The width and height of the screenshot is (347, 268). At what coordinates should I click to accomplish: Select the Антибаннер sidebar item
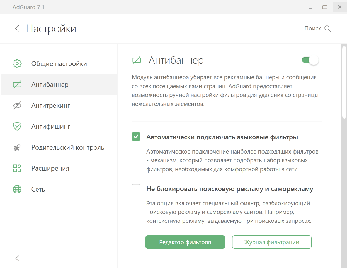coord(59,85)
